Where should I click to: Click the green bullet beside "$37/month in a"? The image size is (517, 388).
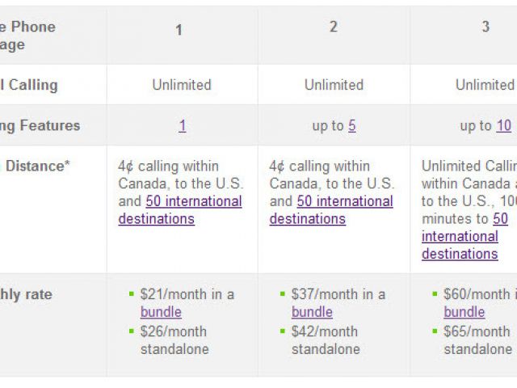283,294
